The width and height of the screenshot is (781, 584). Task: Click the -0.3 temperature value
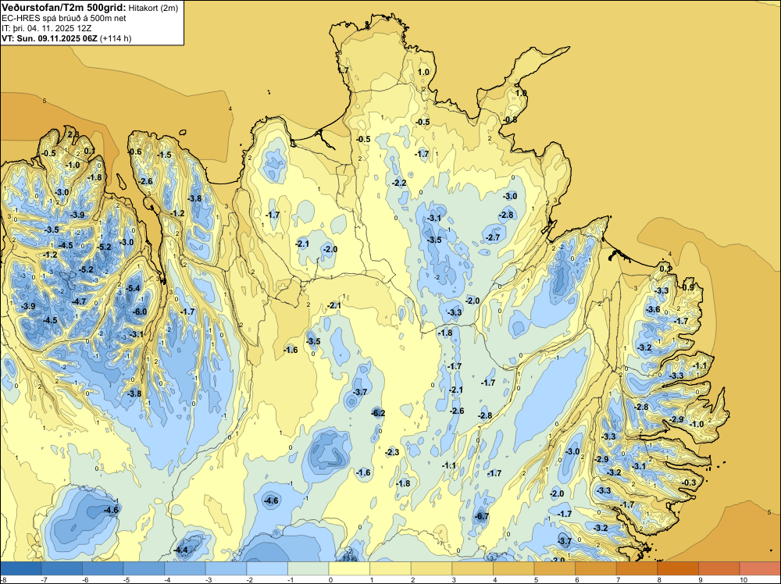[690, 483]
